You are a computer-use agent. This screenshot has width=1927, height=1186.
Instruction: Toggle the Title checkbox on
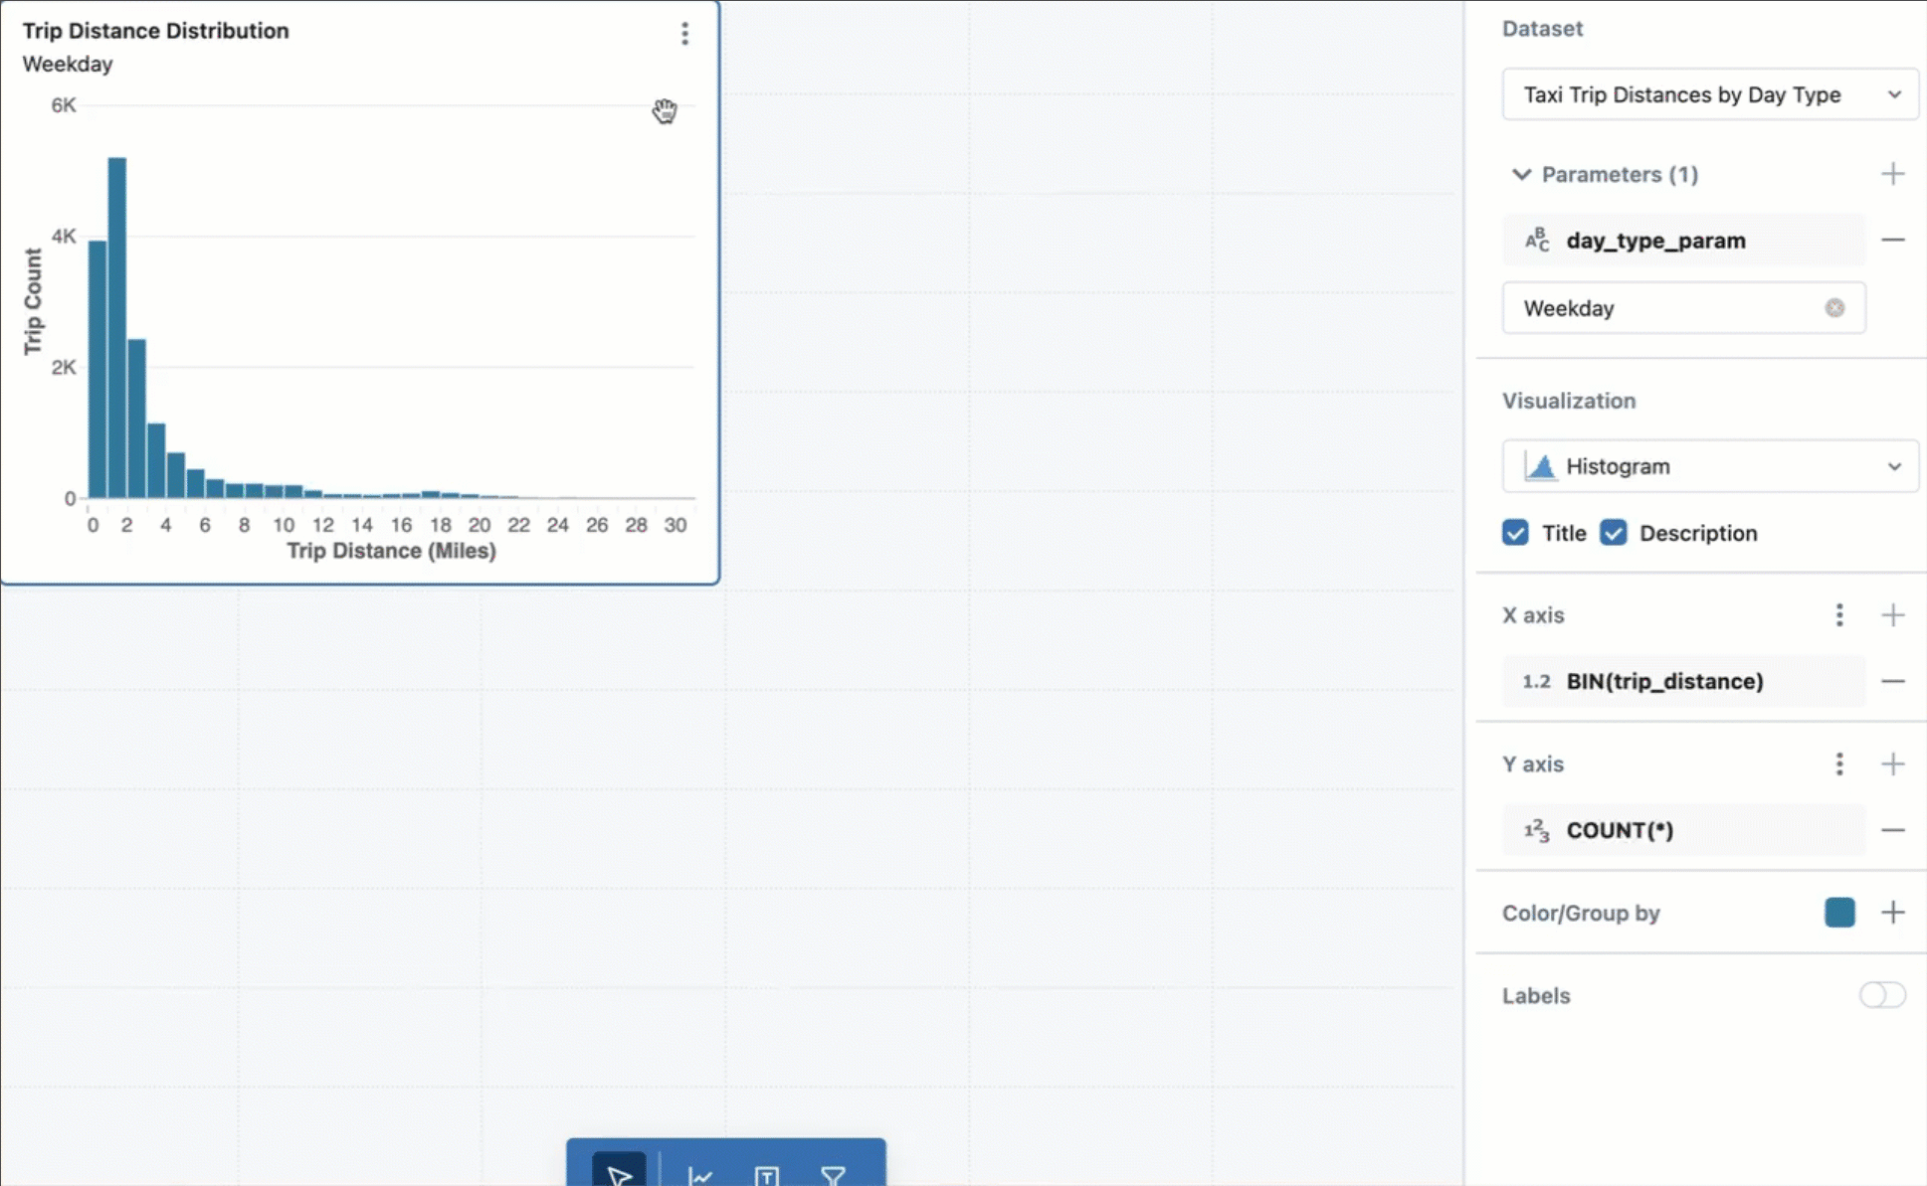click(x=1514, y=533)
